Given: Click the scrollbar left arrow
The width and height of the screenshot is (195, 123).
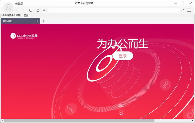Looking at the screenshot, I should point(2,120).
